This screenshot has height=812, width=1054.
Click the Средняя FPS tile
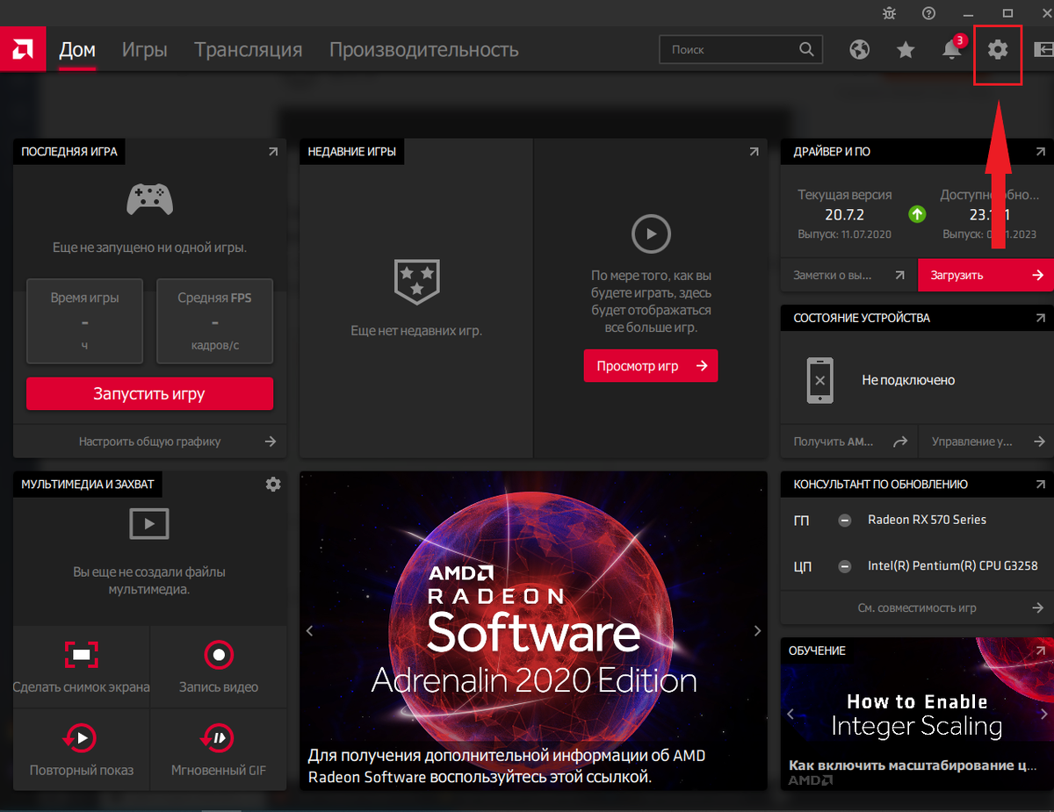pos(214,320)
